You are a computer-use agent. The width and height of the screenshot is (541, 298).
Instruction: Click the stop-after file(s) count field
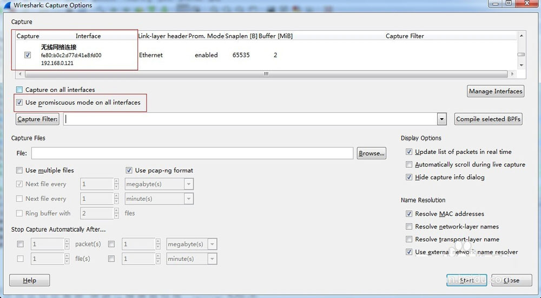pos(48,259)
